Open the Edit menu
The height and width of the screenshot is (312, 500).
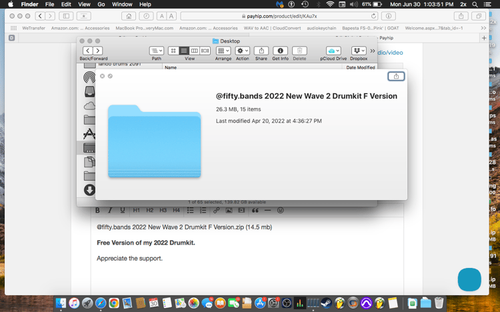[66, 5]
